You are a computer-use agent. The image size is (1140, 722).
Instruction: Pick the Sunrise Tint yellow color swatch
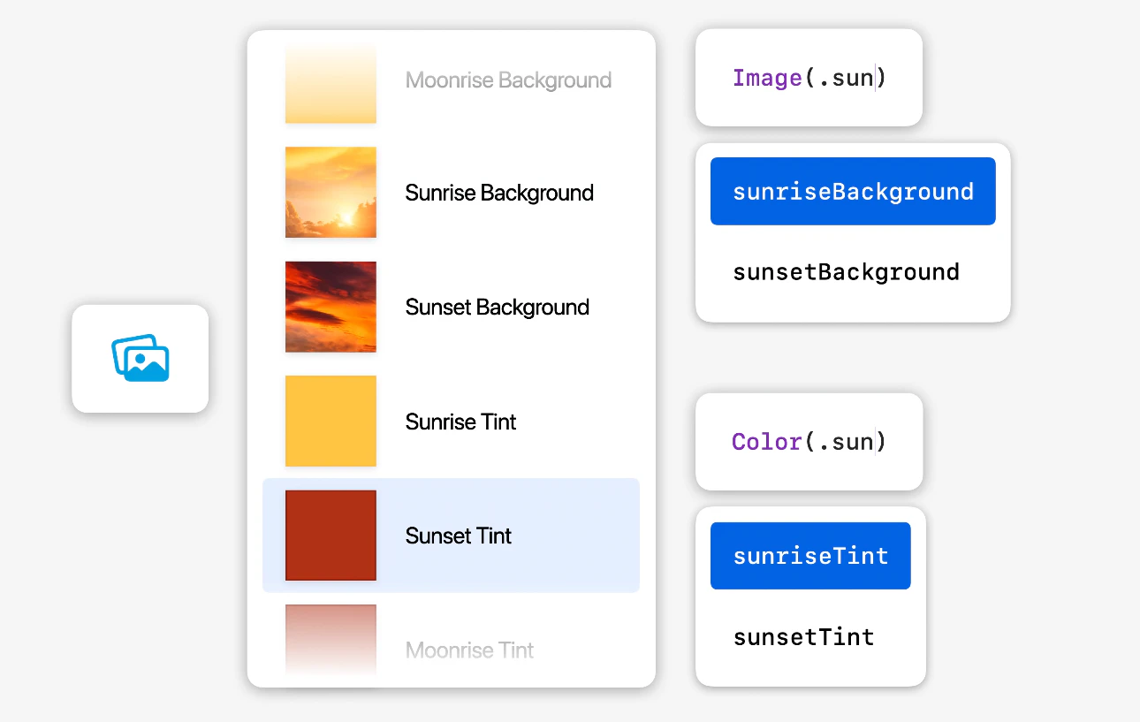[x=331, y=421]
